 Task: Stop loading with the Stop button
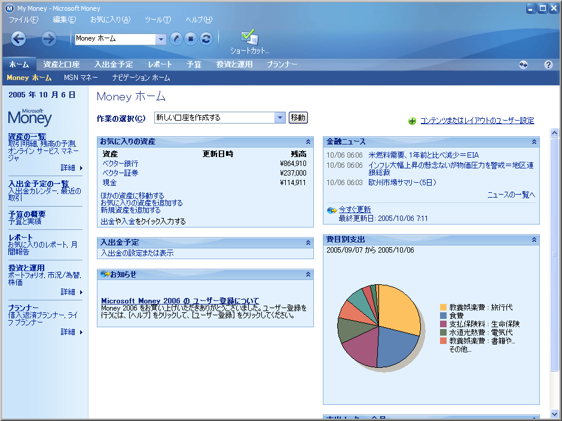pyautogui.click(x=191, y=39)
